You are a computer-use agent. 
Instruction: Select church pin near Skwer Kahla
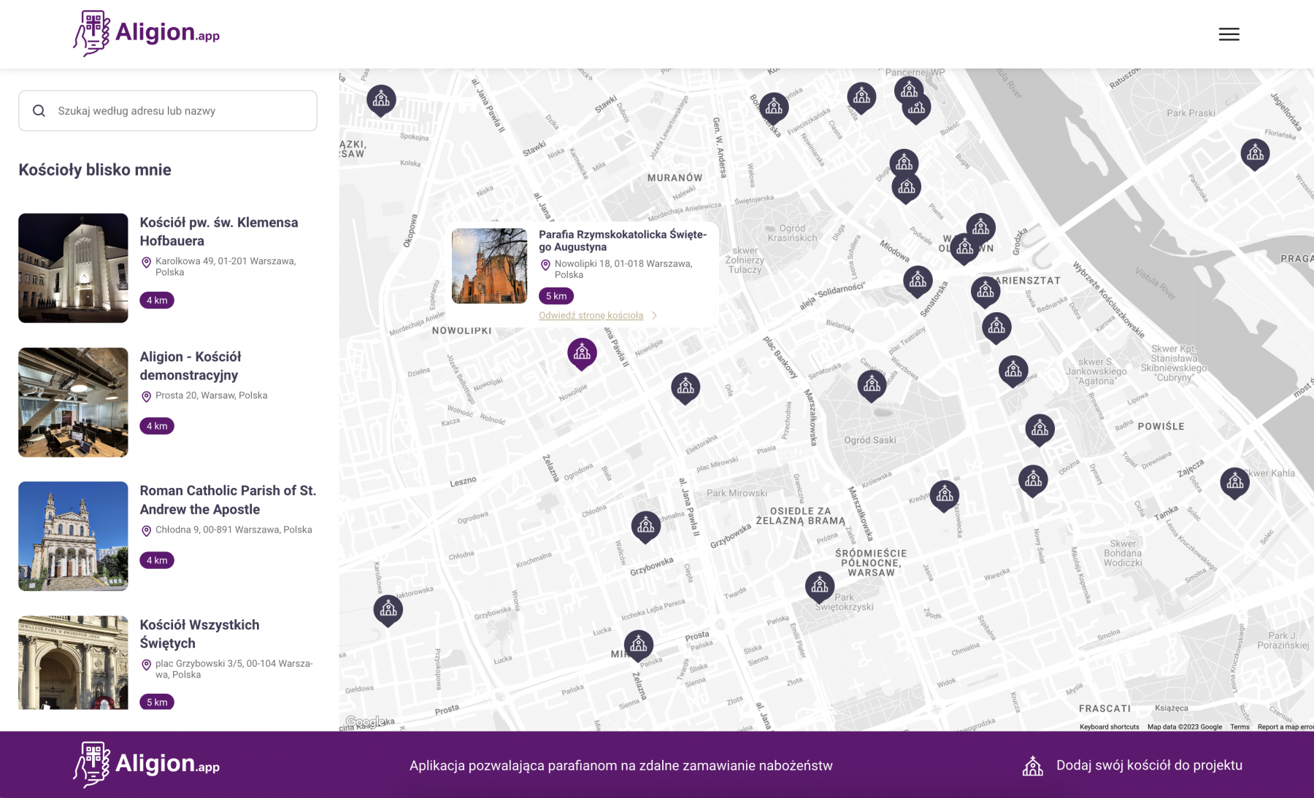(x=1234, y=481)
